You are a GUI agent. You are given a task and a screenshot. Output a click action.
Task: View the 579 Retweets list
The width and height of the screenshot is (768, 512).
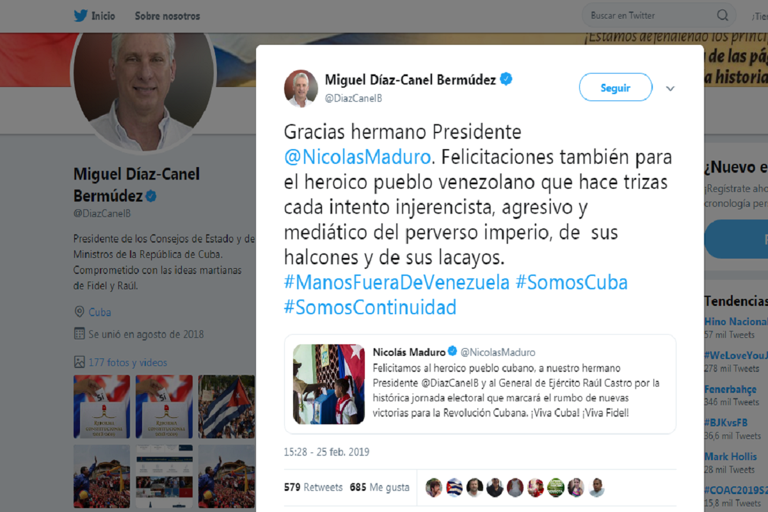point(313,487)
